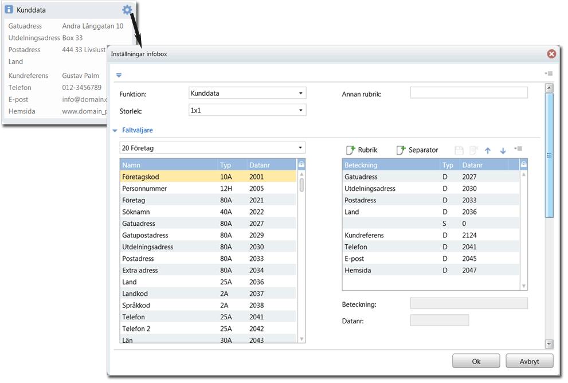This screenshot has width=568, height=383.
Task: Close the Inställningar infobox dialog
Action: click(x=551, y=54)
